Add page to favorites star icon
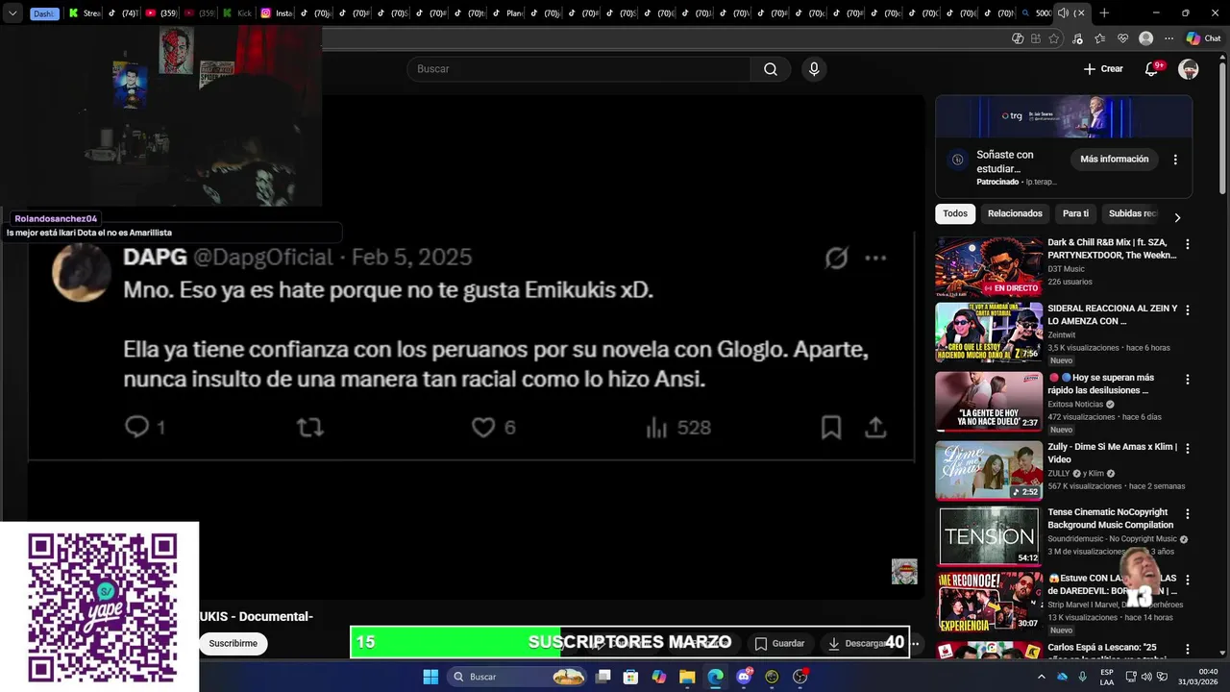1230x692 pixels. click(x=1054, y=38)
